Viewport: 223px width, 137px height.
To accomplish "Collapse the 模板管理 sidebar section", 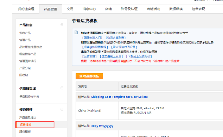I will click(62, 109).
